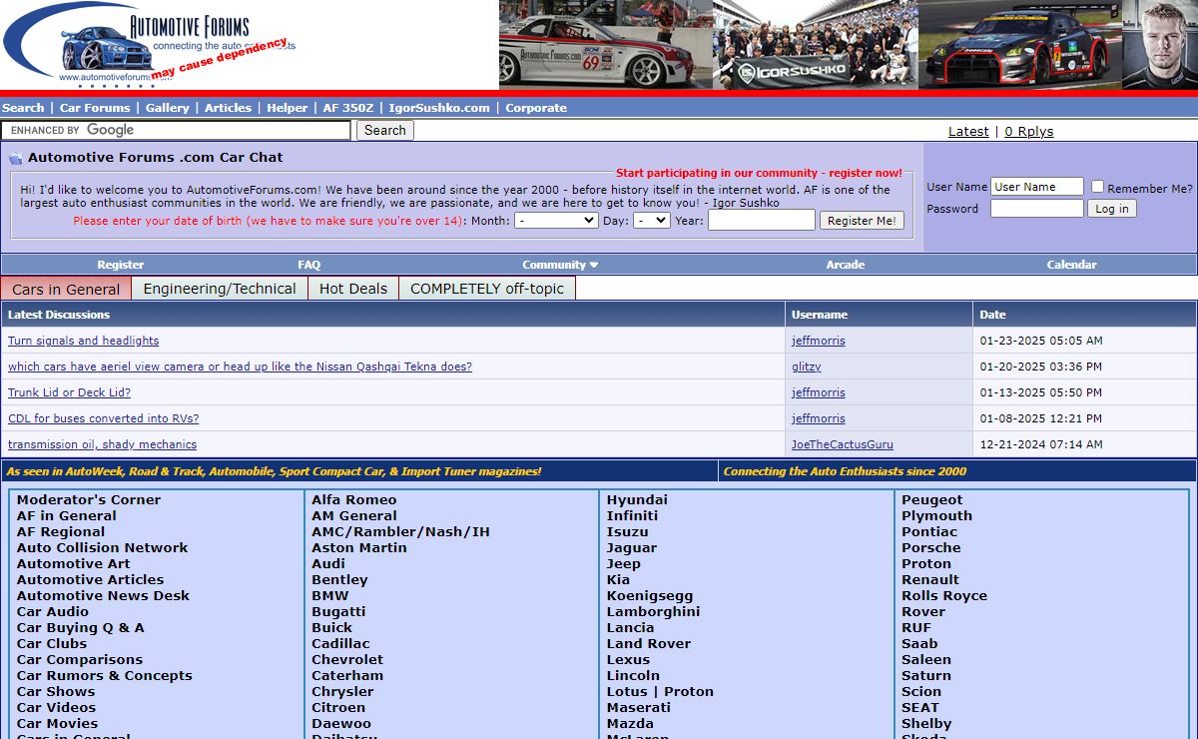Click the Register Me! button
This screenshot has width=1198, height=739.
point(862,221)
